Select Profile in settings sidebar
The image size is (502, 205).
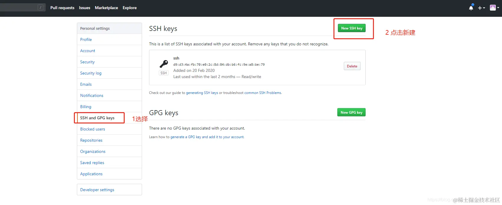pyautogui.click(x=109, y=39)
